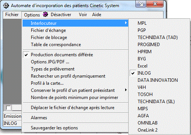Click the arrow resize button in title bar

[141, 4]
